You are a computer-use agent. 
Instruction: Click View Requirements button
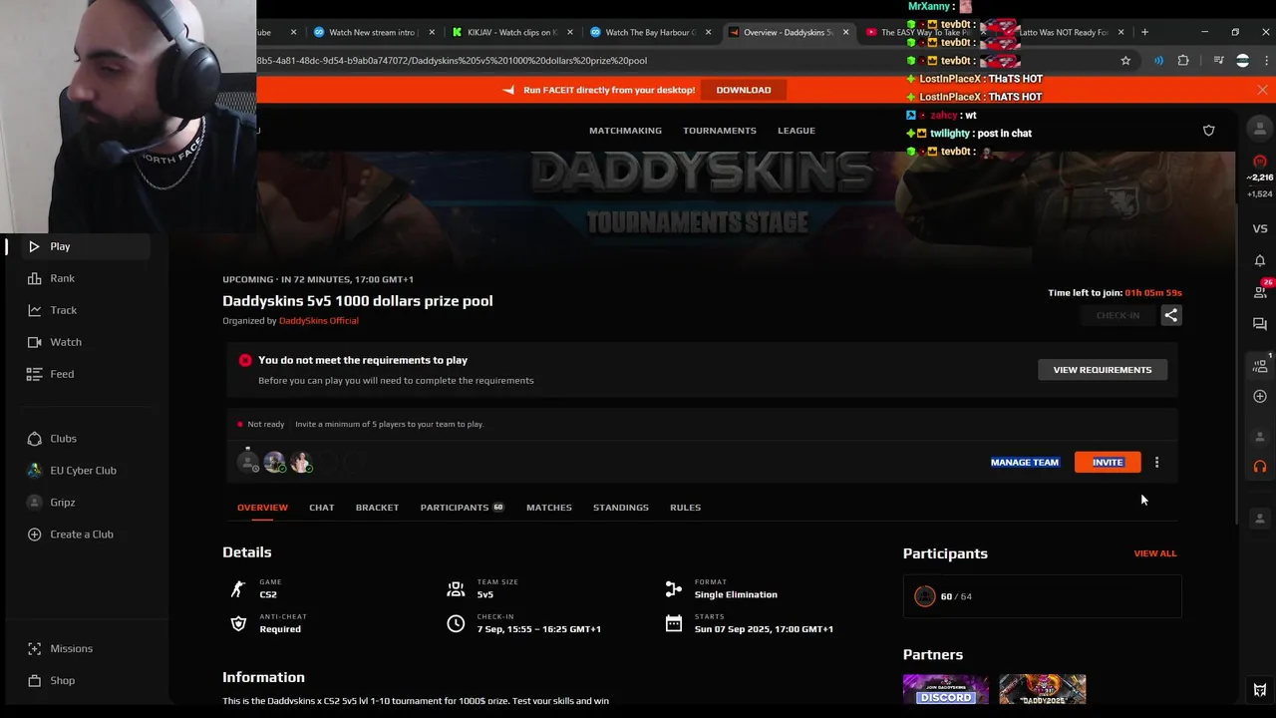pos(1103,370)
